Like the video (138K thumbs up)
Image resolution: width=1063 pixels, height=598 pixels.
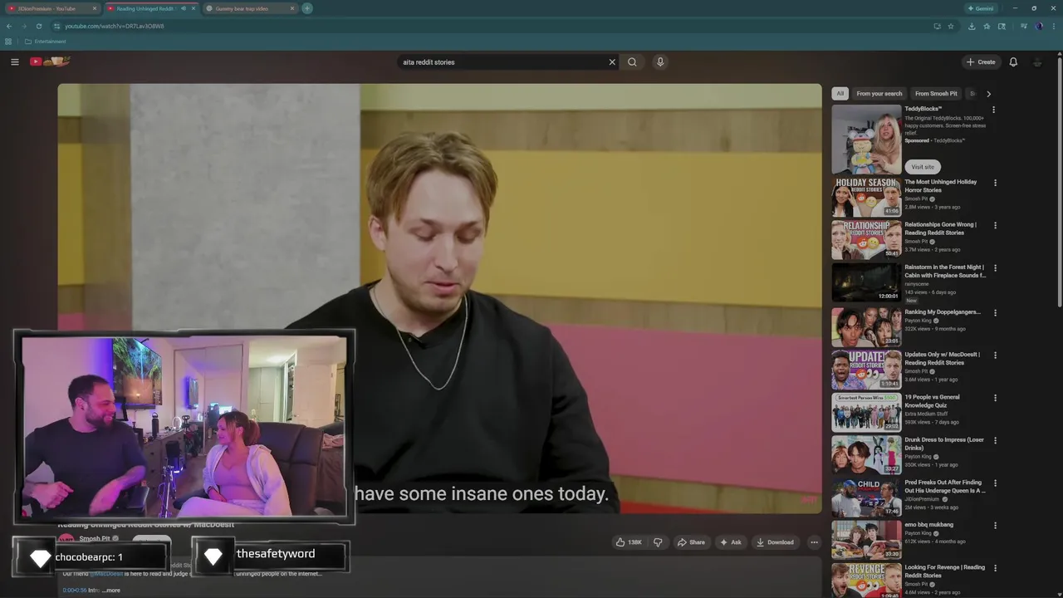point(629,542)
